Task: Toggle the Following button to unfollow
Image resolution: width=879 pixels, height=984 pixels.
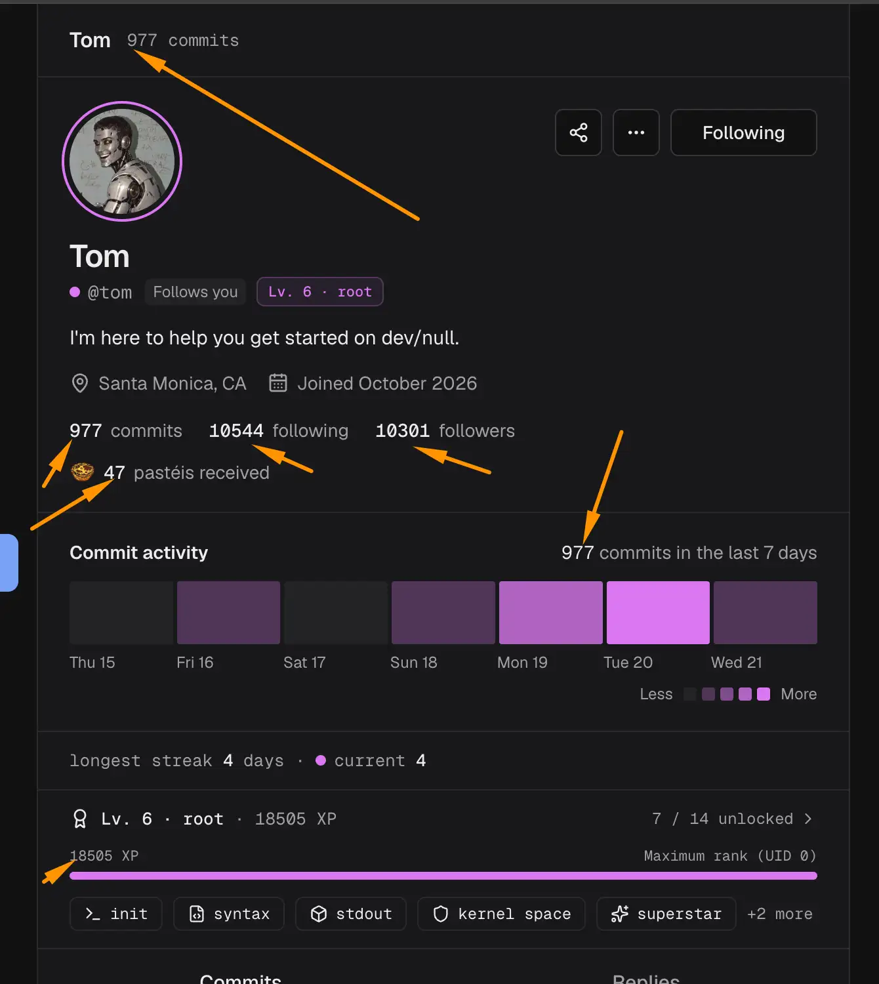Action: [743, 133]
